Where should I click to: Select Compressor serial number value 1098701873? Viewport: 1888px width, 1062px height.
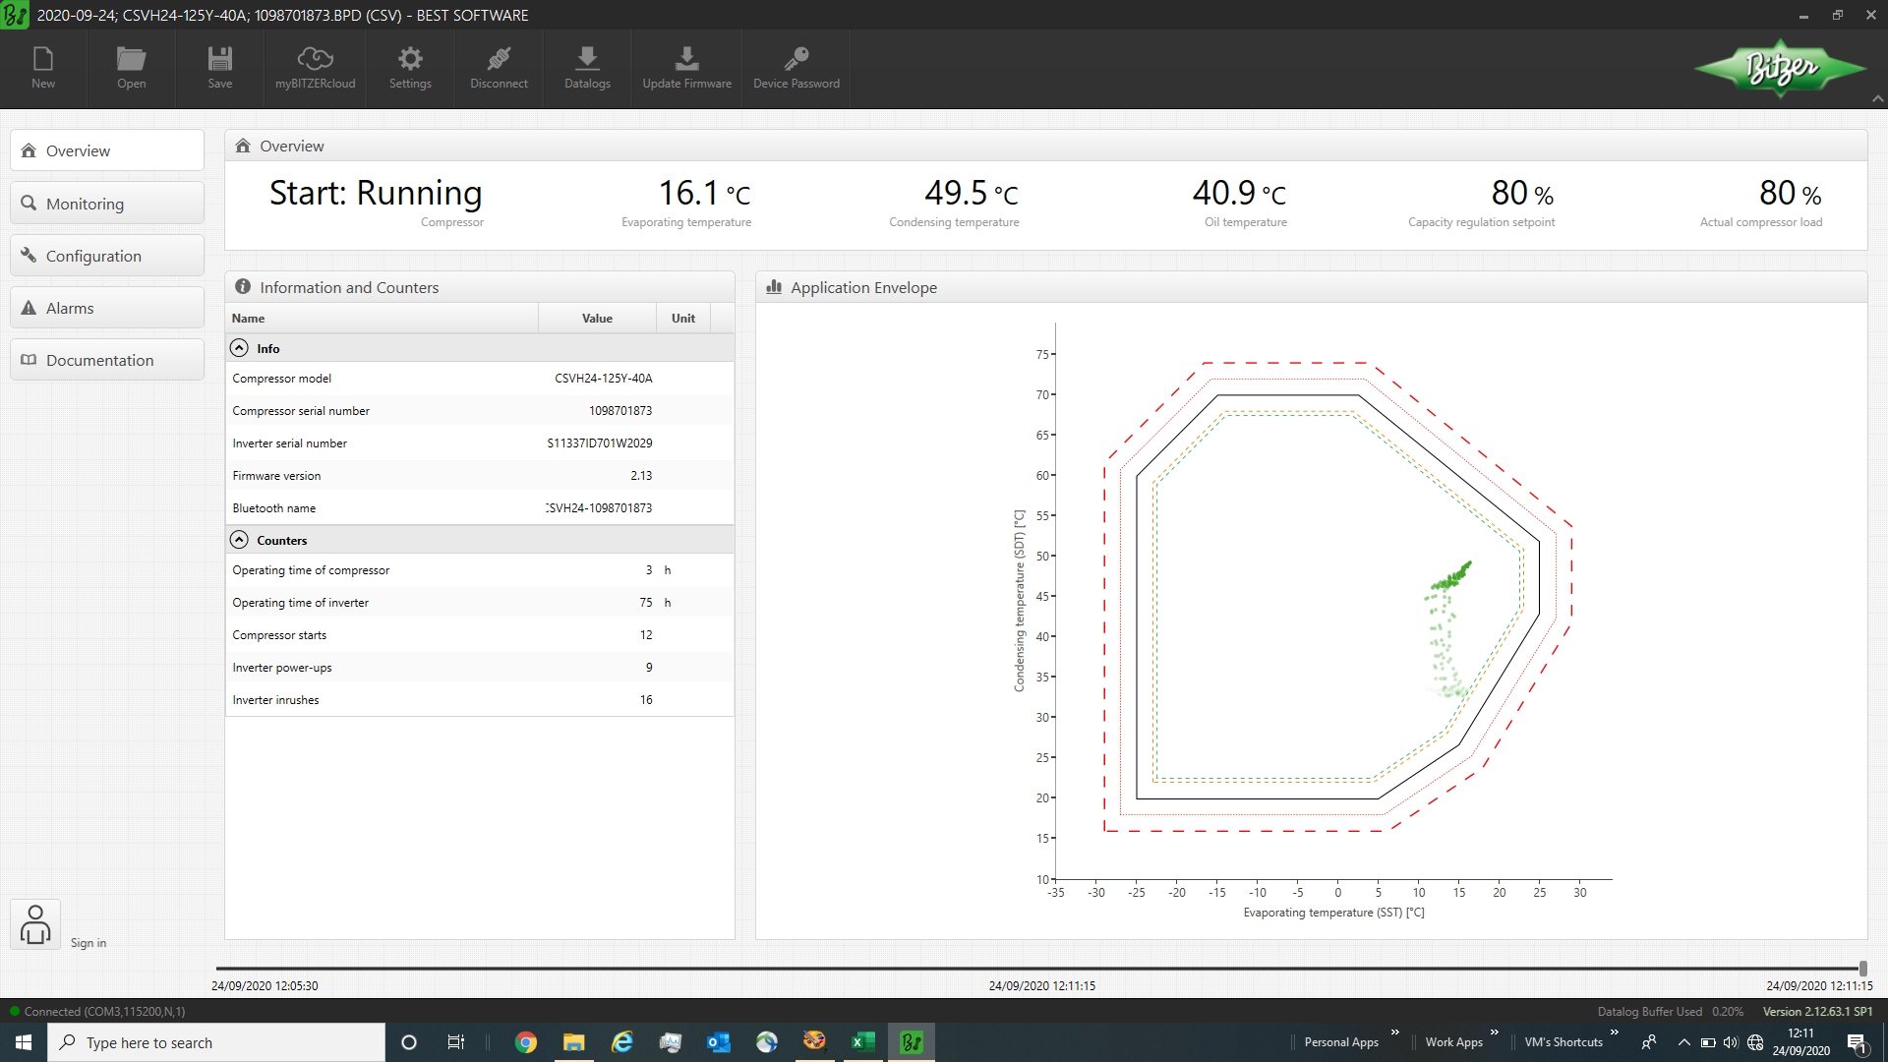620,411
